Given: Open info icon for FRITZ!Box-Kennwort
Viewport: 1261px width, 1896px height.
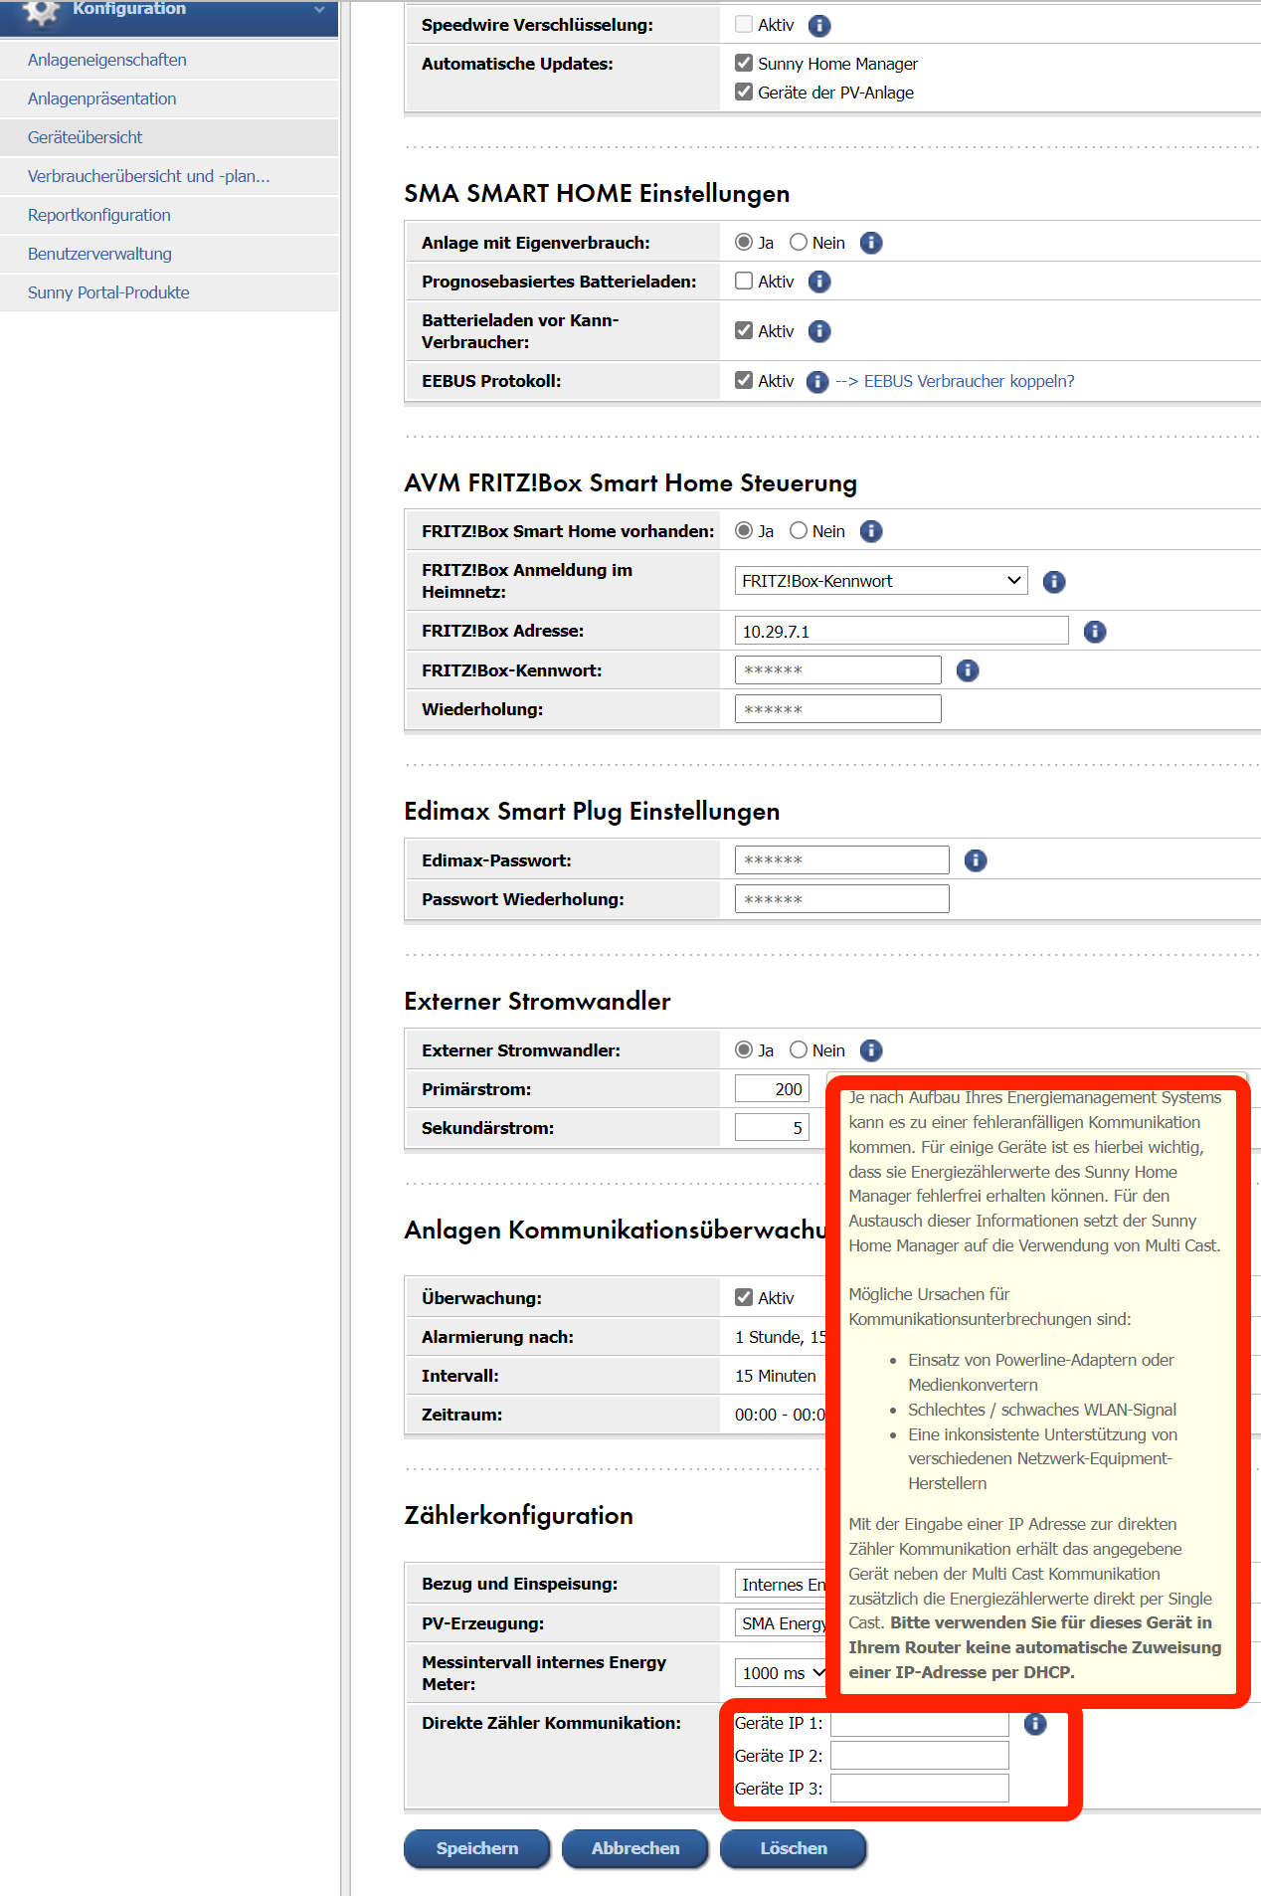Looking at the screenshot, I should [x=968, y=670].
